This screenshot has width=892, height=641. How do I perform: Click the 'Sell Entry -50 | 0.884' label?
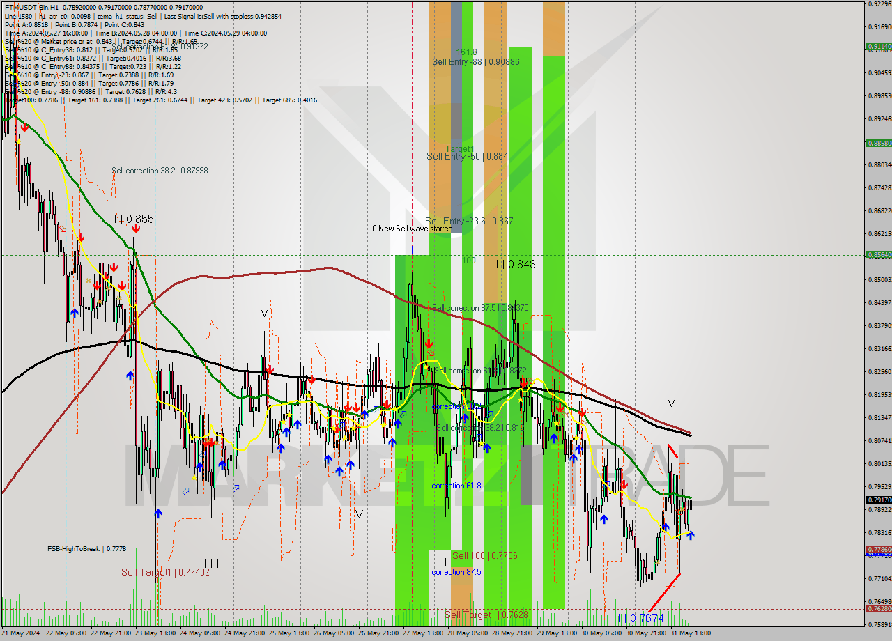(x=467, y=157)
